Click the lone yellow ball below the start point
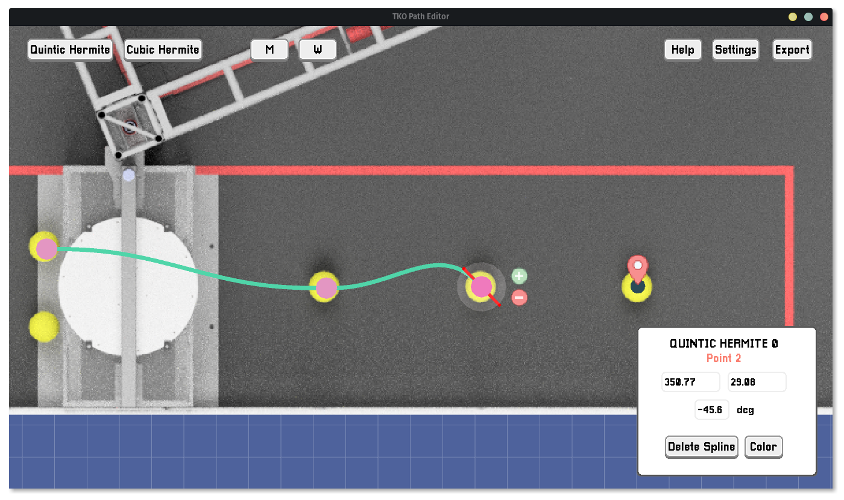The height and width of the screenshot is (500, 844). click(44, 327)
